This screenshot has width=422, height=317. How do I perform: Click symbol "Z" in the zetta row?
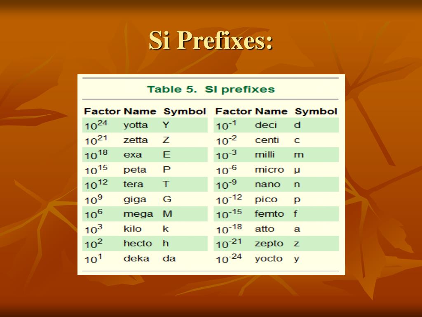click(166, 140)
